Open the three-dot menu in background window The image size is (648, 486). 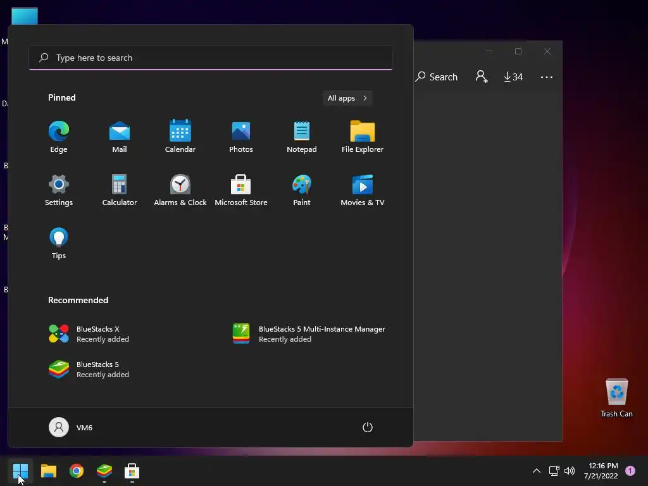(x=546, y=77)
